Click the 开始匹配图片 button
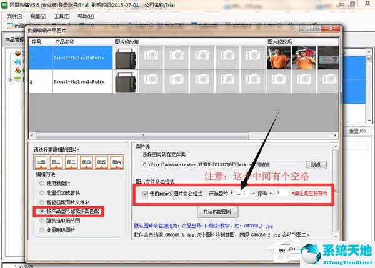This screenshot has height=268, width=375. (217, 212)
